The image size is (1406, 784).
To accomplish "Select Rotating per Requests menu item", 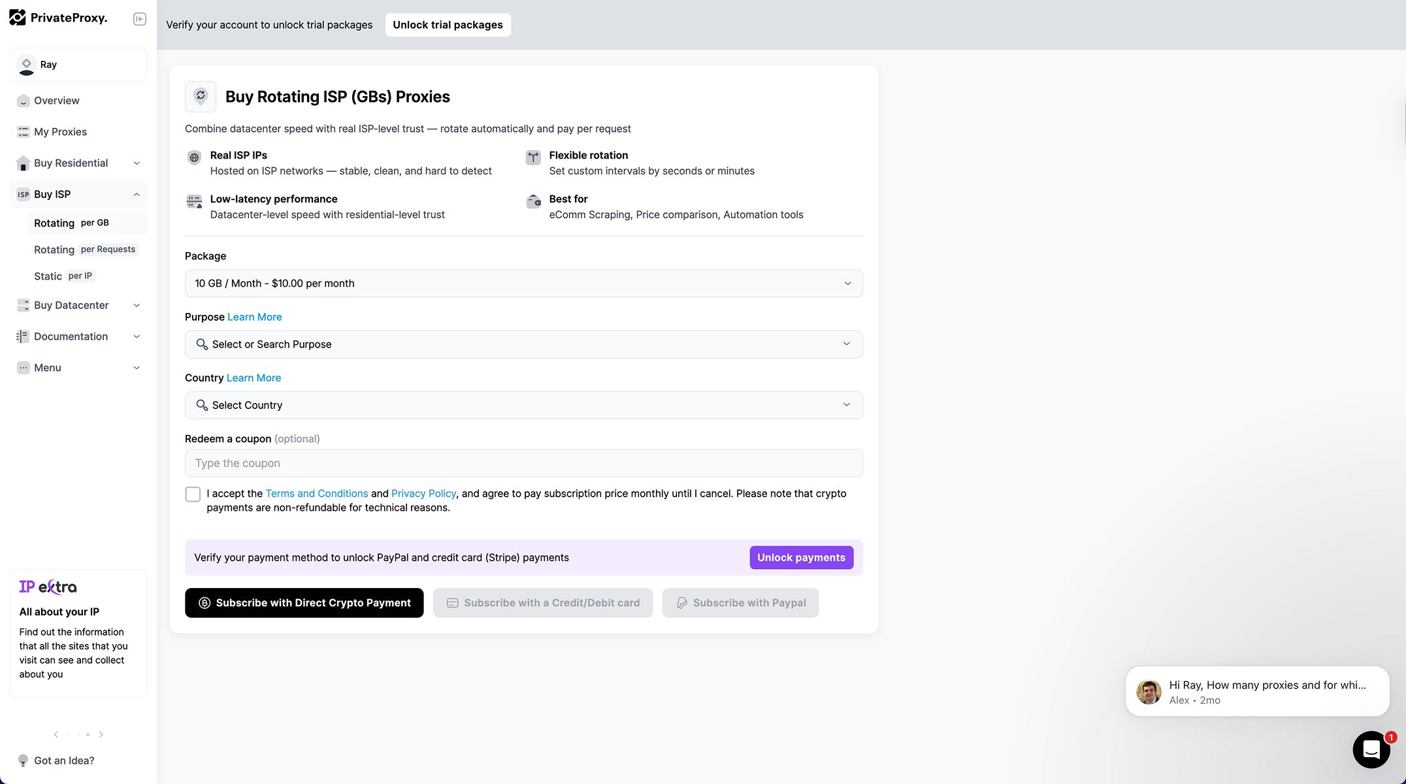I will coord(85,250).
